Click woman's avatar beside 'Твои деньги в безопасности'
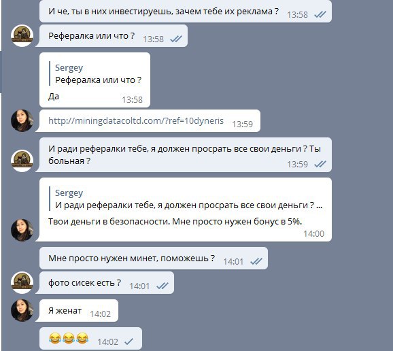 coord(22,230)
